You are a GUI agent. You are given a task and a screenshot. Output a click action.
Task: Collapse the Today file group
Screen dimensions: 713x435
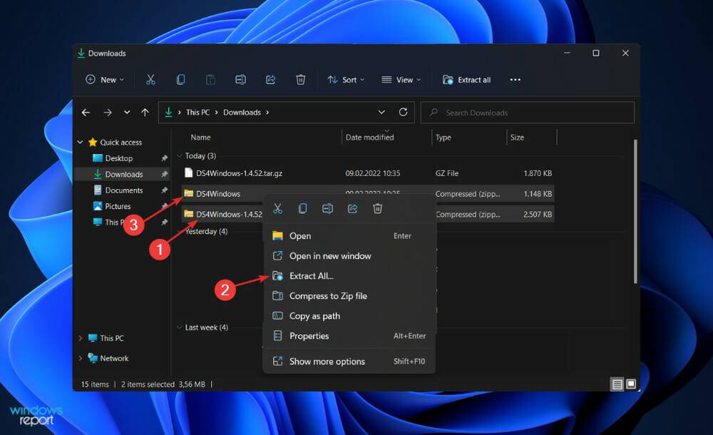click(x=179, y=155)
